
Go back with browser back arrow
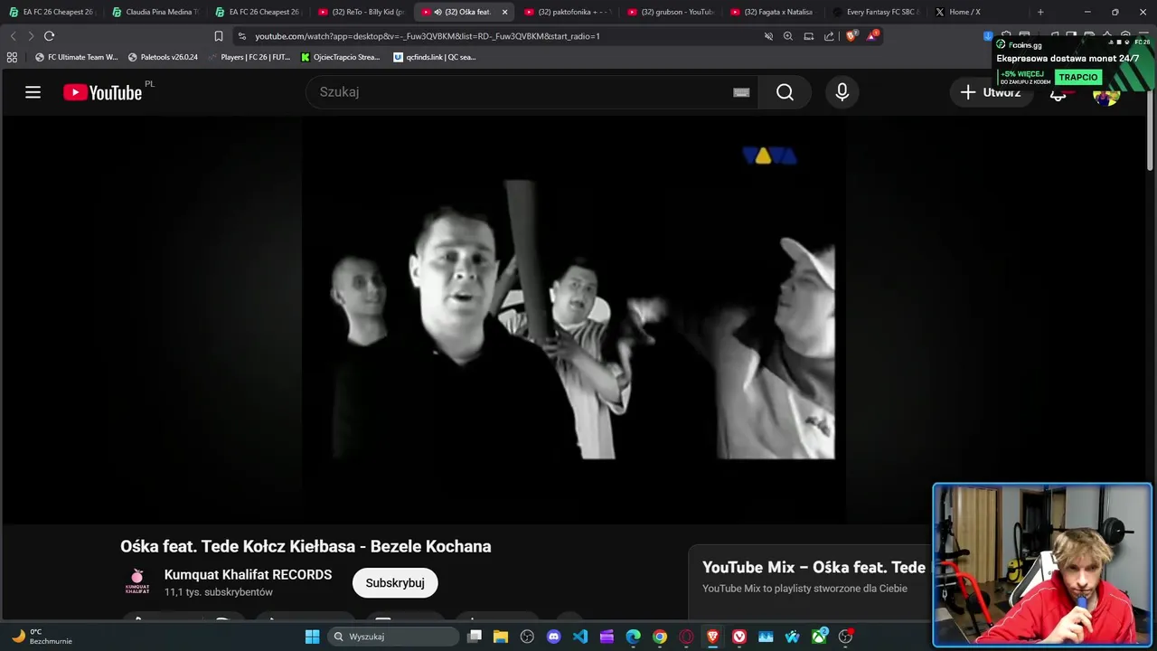[x=13, y=36]
